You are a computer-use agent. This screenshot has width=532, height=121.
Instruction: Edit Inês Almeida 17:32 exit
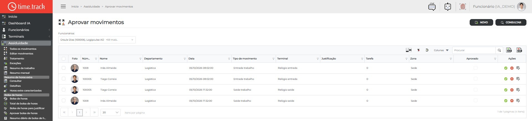tap(518, 101)
